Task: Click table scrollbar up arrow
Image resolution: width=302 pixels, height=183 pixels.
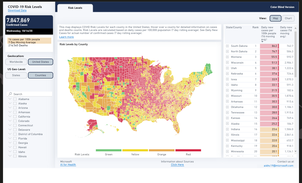Action: coord(295,28)
